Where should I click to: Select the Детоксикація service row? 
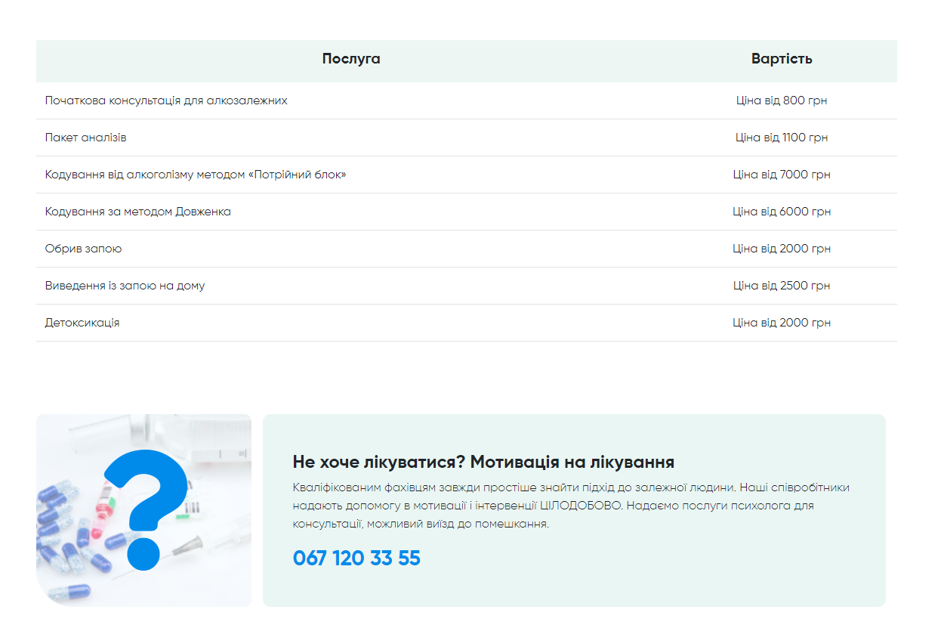point(81,323)
